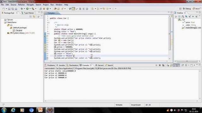The width and height of the screenshot is (202, 113).
Task: Open the New file dropdown arrow
Action: tap(6, 9)
